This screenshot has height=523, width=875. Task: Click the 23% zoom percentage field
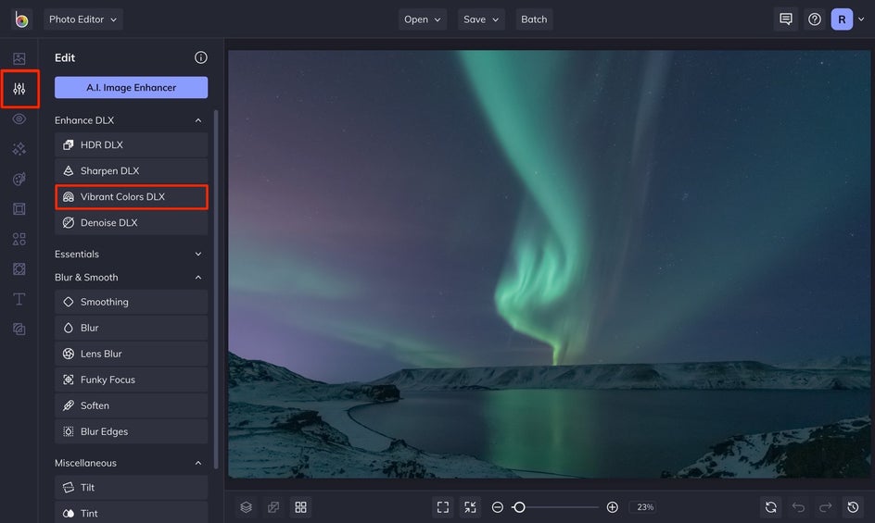point(645,507)
